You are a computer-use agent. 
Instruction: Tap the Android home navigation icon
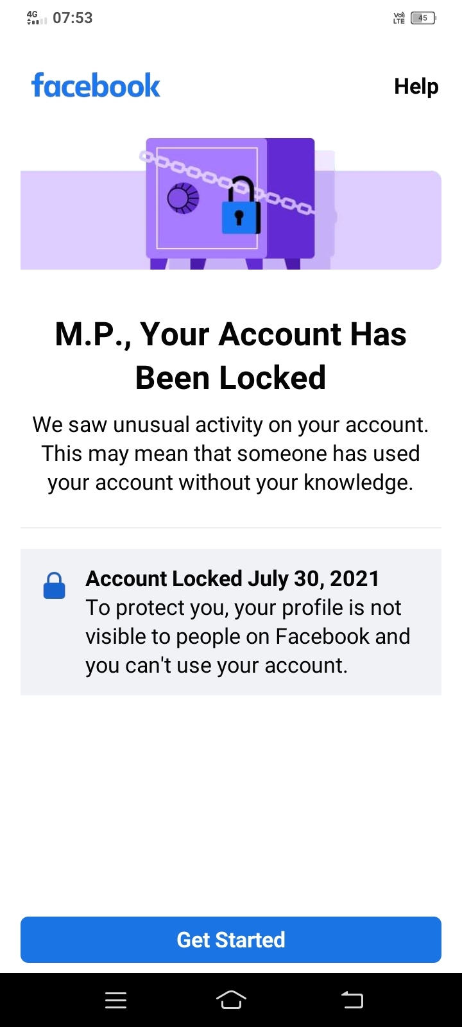[x=231, y=1000]
